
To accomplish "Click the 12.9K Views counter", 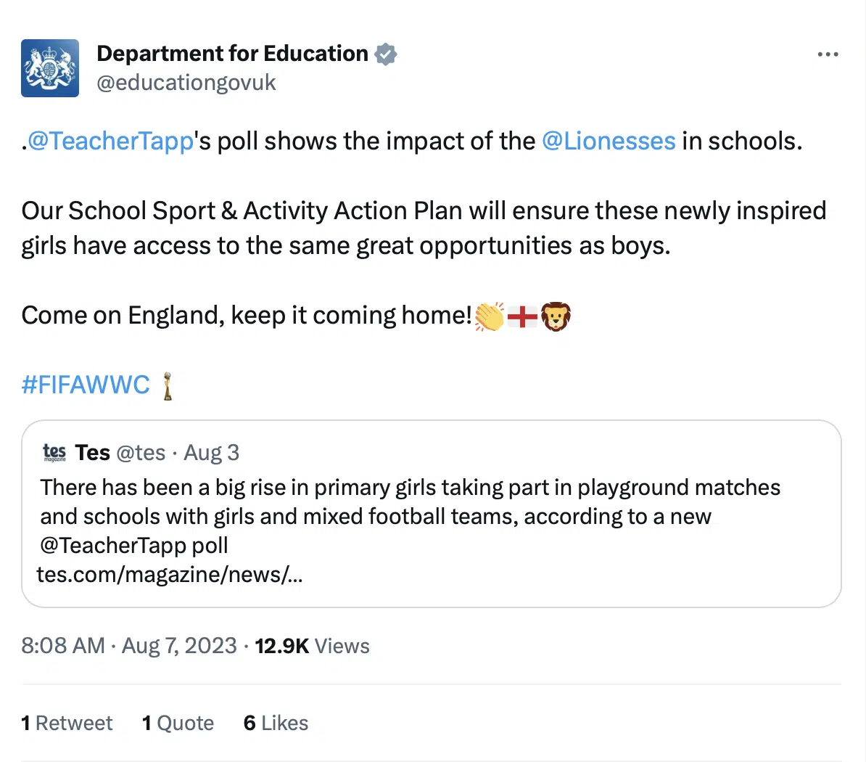I will coord(312,645).
